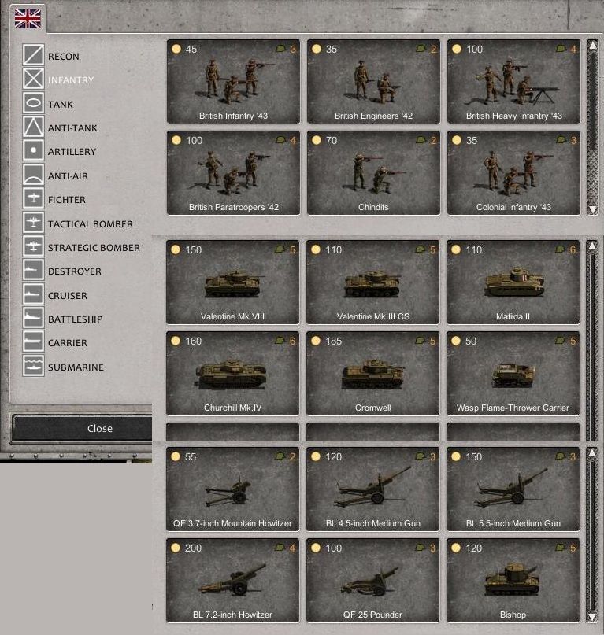Select the Tank unit class icon

[x=33, y=102]
